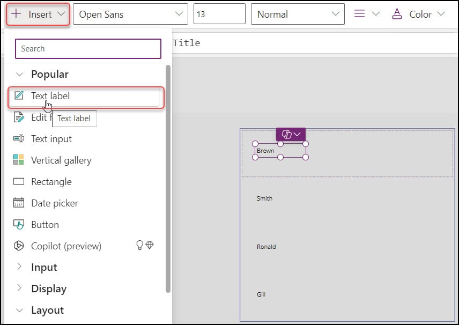Screen dimensions: 459x325
Task: Collapse the Popular section
Action: (x=19, y=75)
